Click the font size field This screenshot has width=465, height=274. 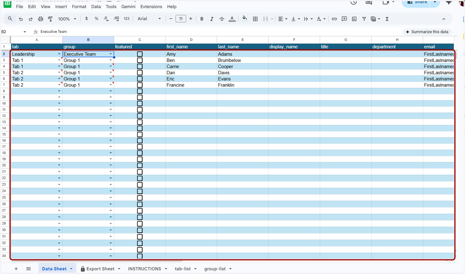(x=181, y=19)
